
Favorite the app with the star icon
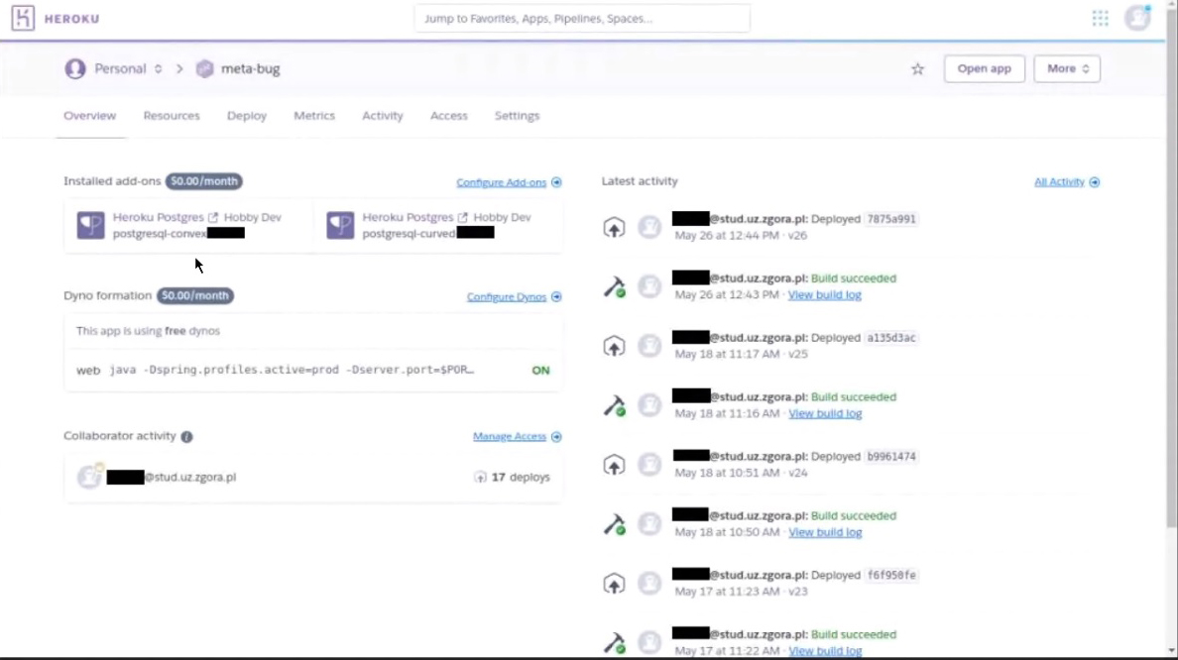[x=917, y=69]
